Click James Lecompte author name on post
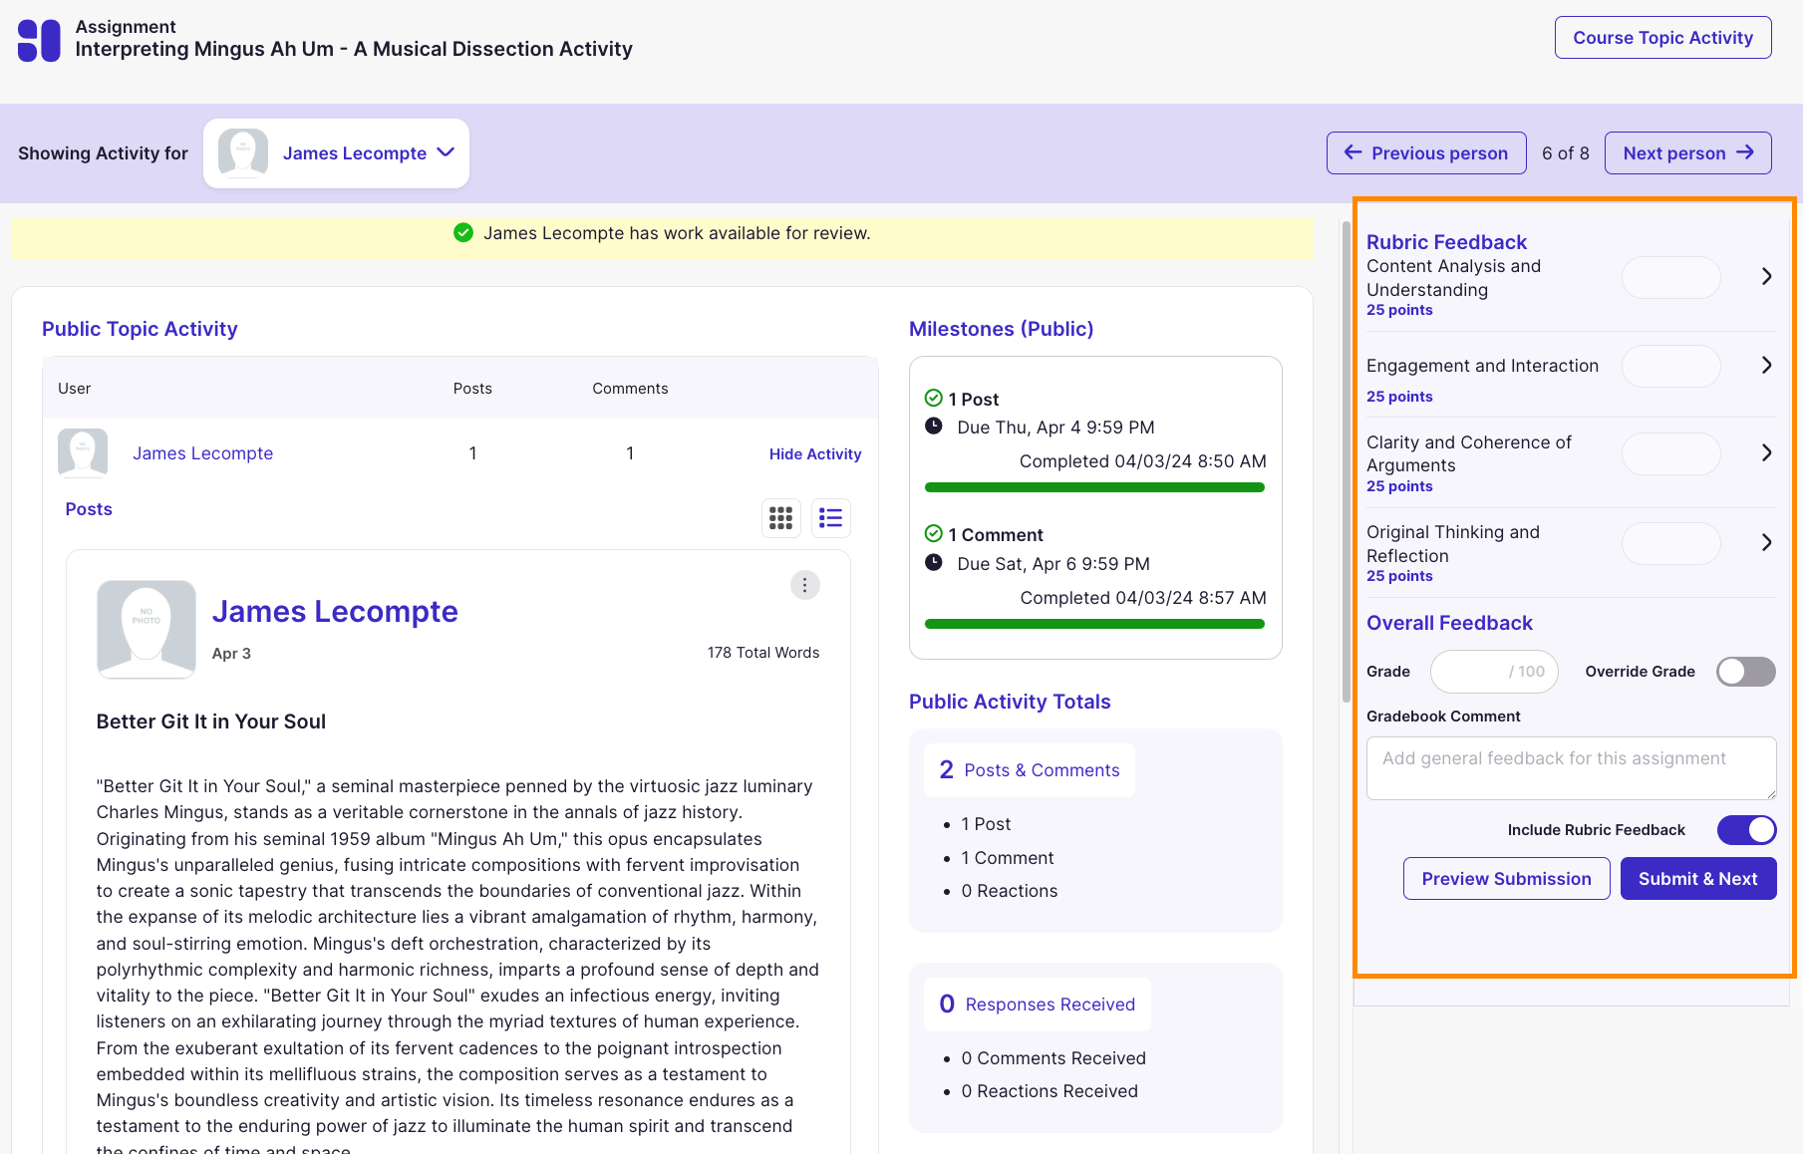This screenshot has height=1154, width=1803. (x=335, y=611)
